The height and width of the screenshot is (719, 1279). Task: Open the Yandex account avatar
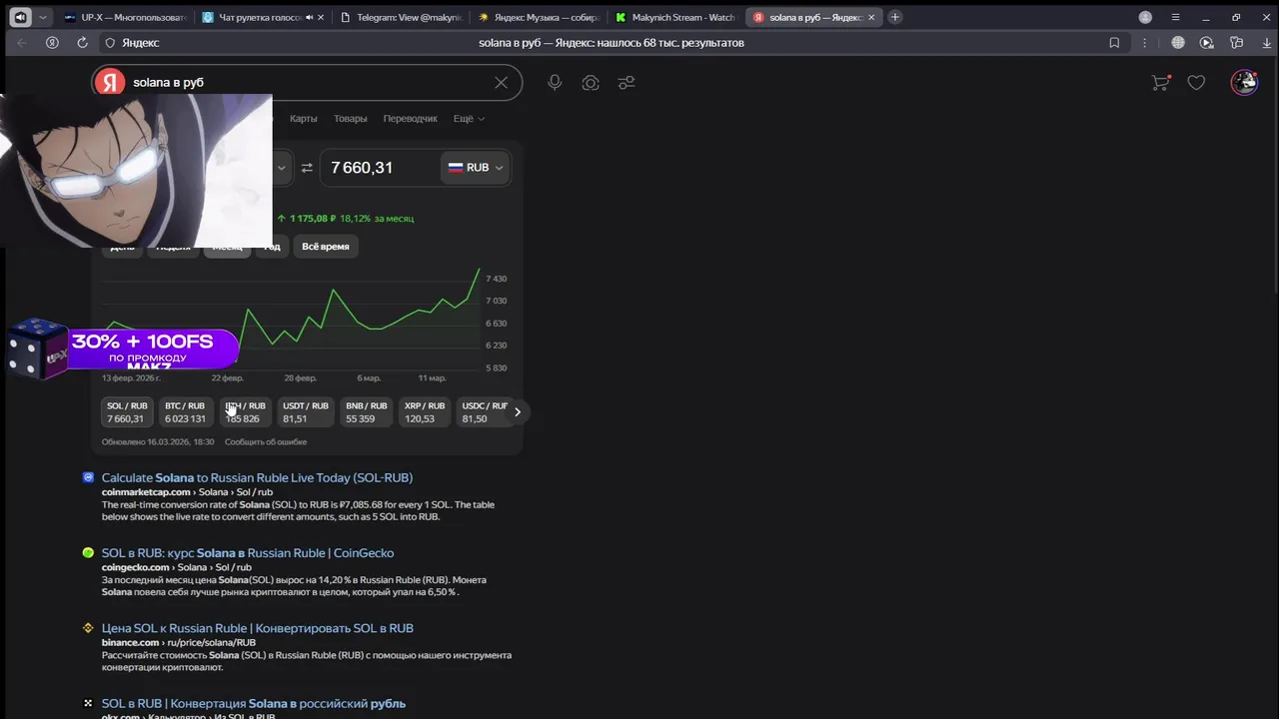[1244, 82]
